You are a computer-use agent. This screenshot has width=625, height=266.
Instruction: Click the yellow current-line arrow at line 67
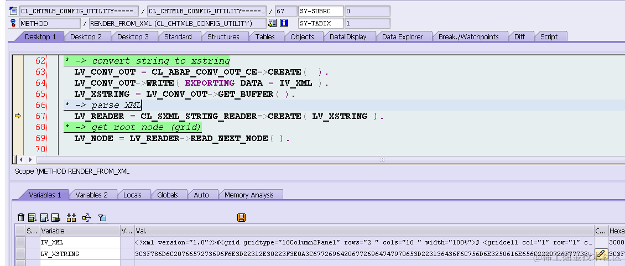[x=18, y=116]
